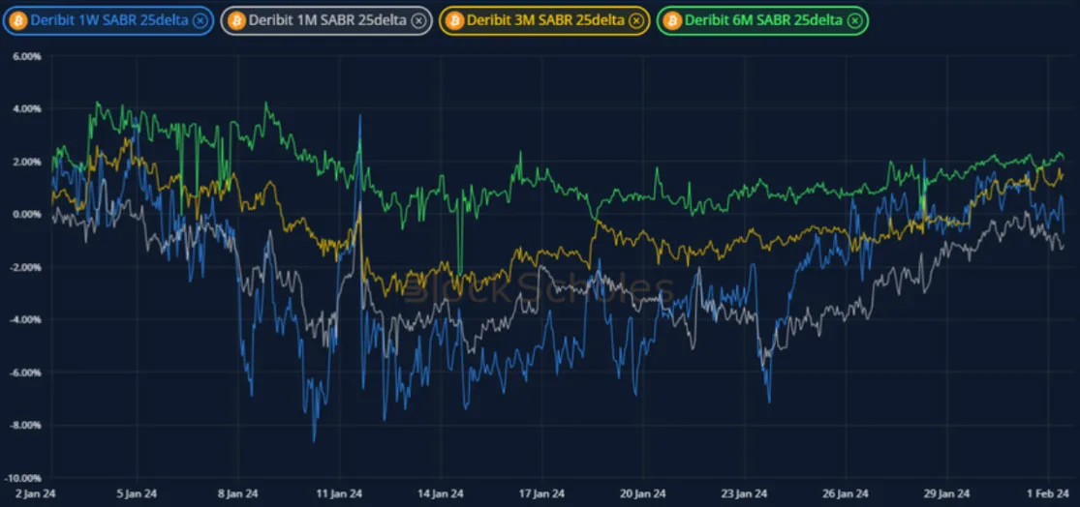Click the 2.00% y-axis label
The height and width of the screenshot is (507, 1080).
point(27,162)
